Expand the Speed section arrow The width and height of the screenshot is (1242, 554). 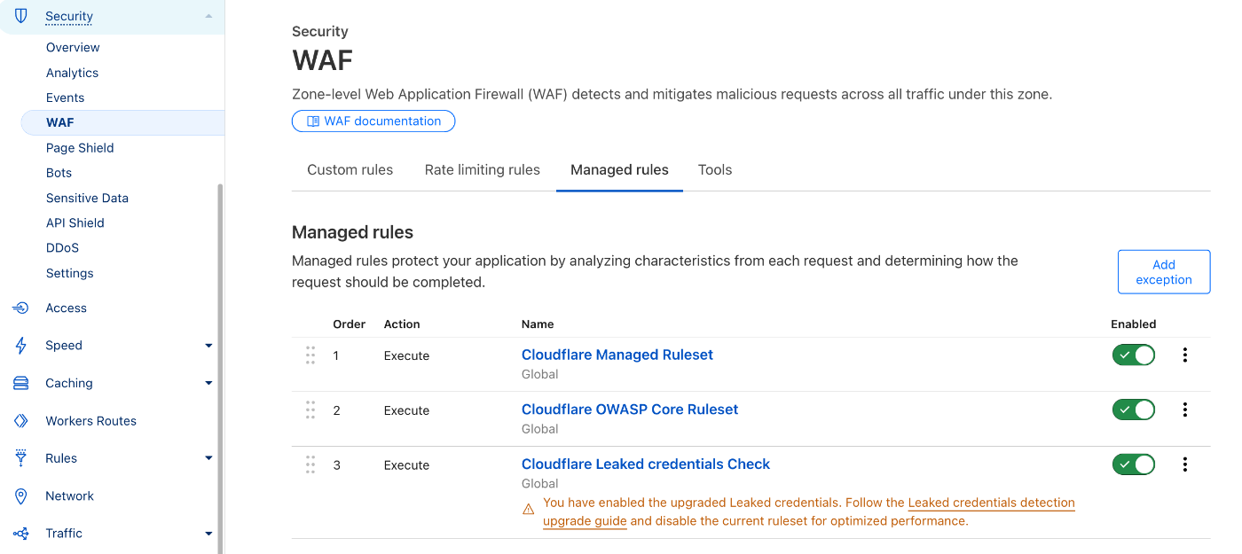[208, 346]
